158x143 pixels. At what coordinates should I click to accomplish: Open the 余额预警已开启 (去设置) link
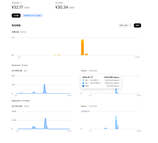click(x=32, y=15)
